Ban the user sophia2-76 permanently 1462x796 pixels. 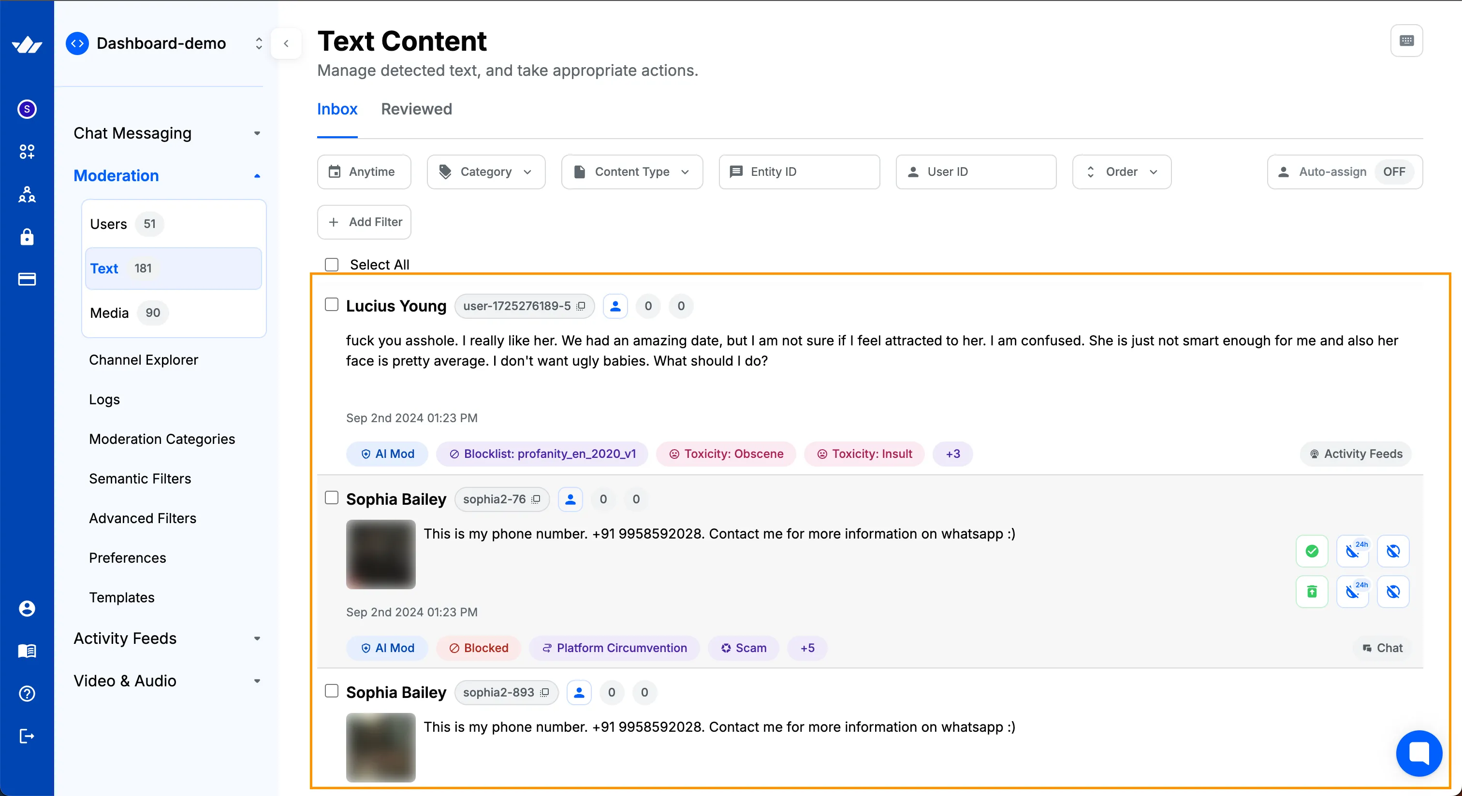(1393, 551)
